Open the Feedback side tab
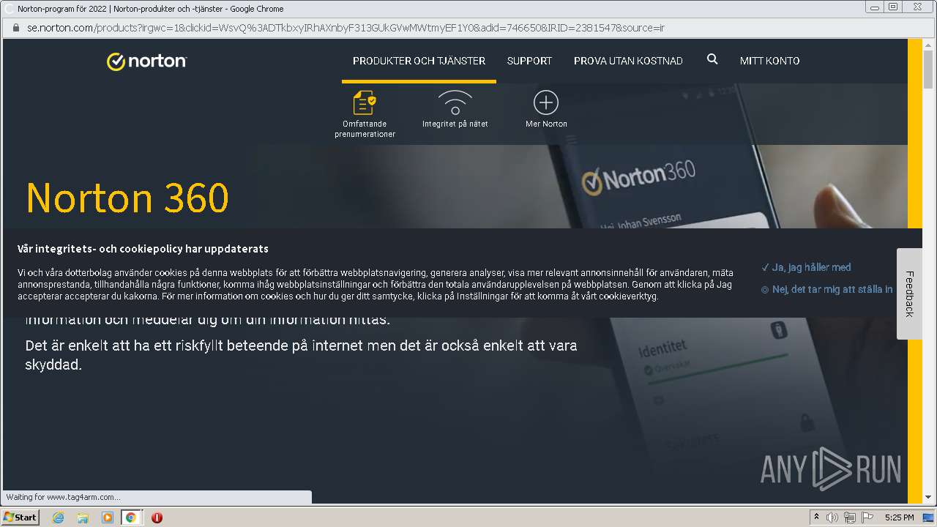The width and height of the screenshot is (937, 527). [909, 294]
